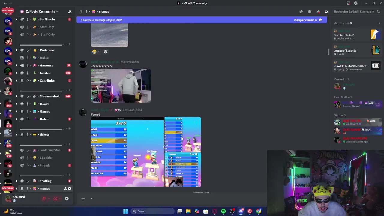
Task: Open the Zan-links channel
Action: [x=46, y=81]
